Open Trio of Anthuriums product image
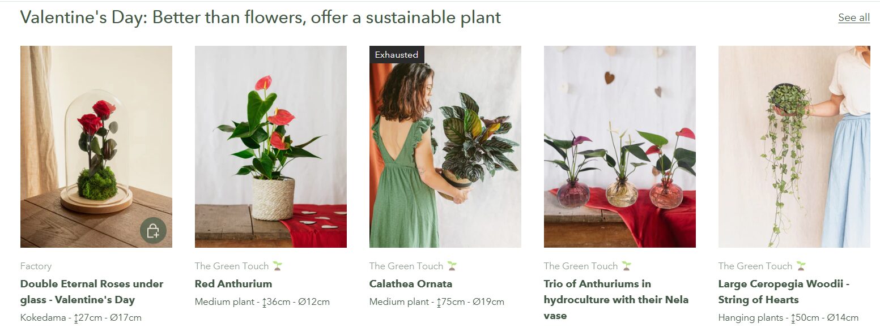 [x=619, y=147]
